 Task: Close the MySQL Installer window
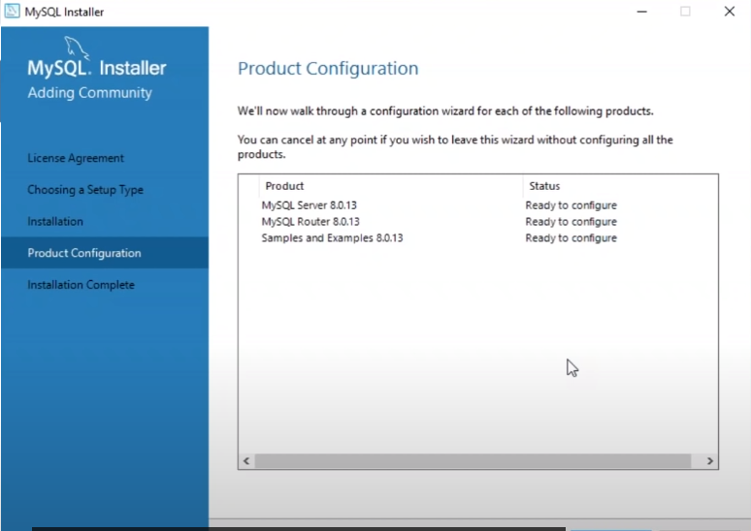729,12
